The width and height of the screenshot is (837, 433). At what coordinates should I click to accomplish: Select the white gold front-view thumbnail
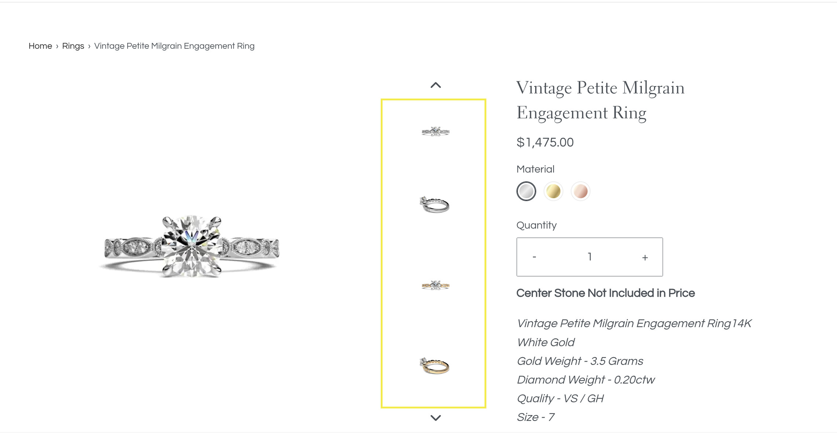click(435, 132)
